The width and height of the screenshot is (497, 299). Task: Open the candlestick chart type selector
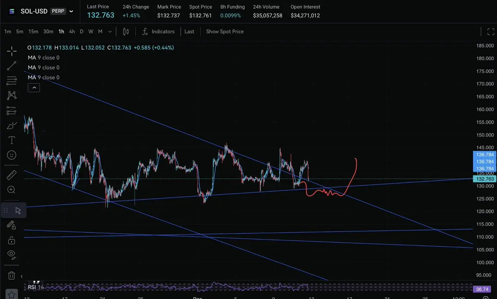[x=126, y=31]
